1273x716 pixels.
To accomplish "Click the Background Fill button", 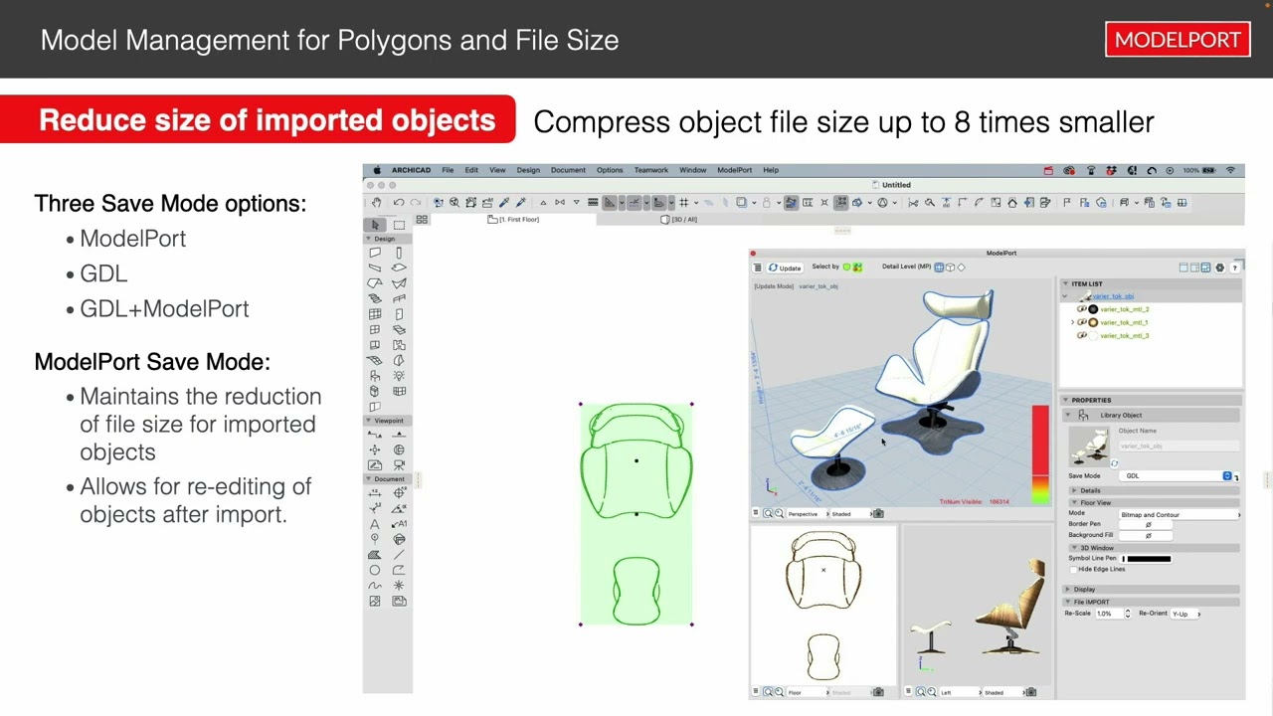I will click(x=1146, y=535).
